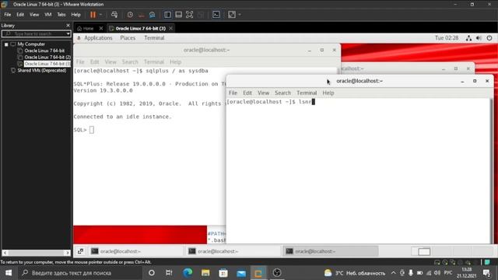This screenshot has width=498, height=280.
Task: Open the snapshot manager
Action: (153, 15)
